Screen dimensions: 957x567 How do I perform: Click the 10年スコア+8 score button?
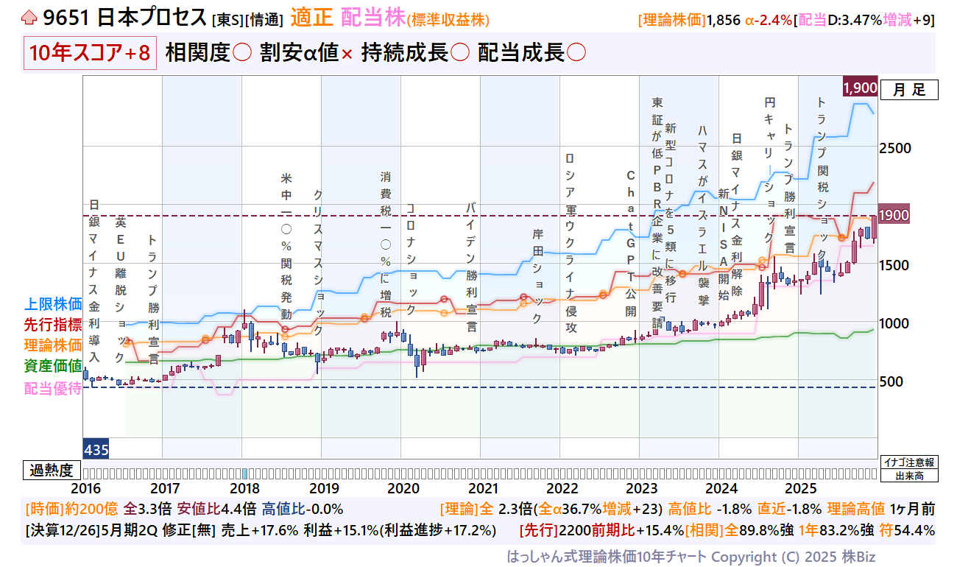[91, 54]
